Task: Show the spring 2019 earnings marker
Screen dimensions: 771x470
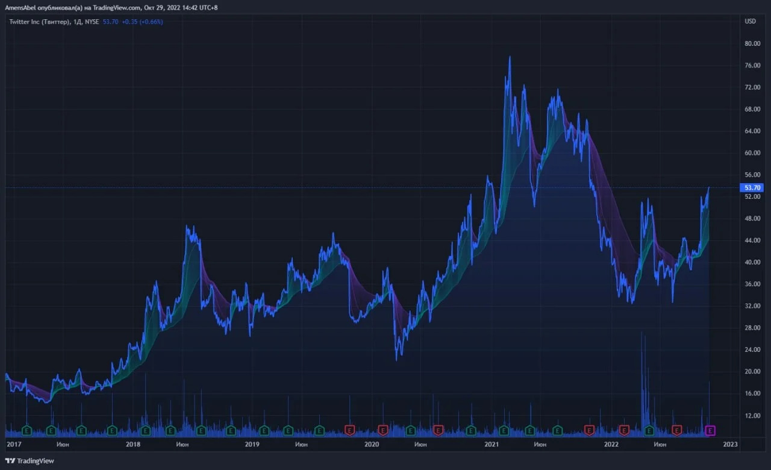Action: tap(288, 430)
